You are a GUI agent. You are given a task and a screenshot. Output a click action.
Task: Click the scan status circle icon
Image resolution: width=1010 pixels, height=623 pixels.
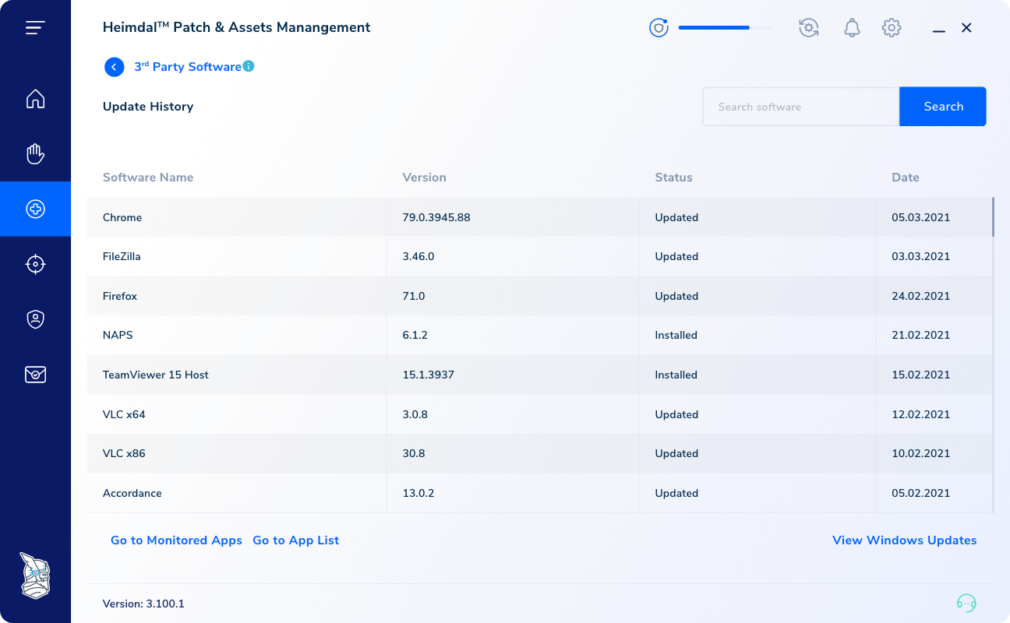[659, 28]
